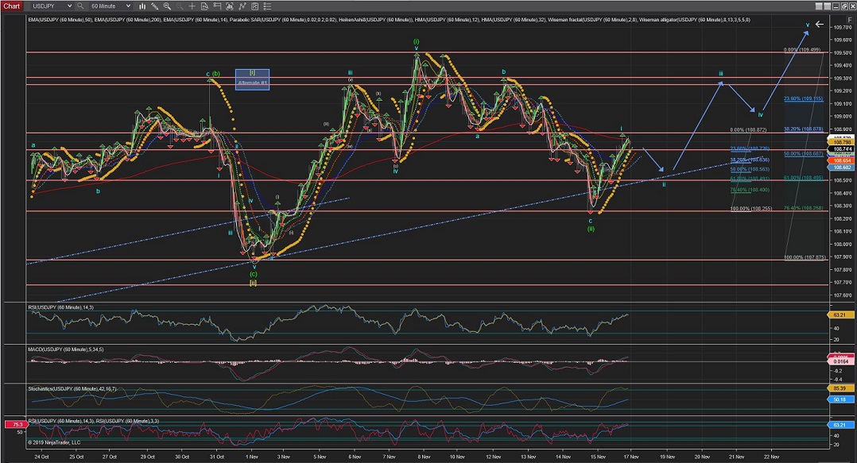
Task: Open the Chart Trader icon
Action: tap(216, 6)
